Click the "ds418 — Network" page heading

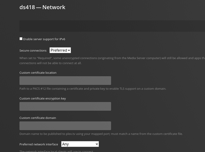[x=42, y=7]
